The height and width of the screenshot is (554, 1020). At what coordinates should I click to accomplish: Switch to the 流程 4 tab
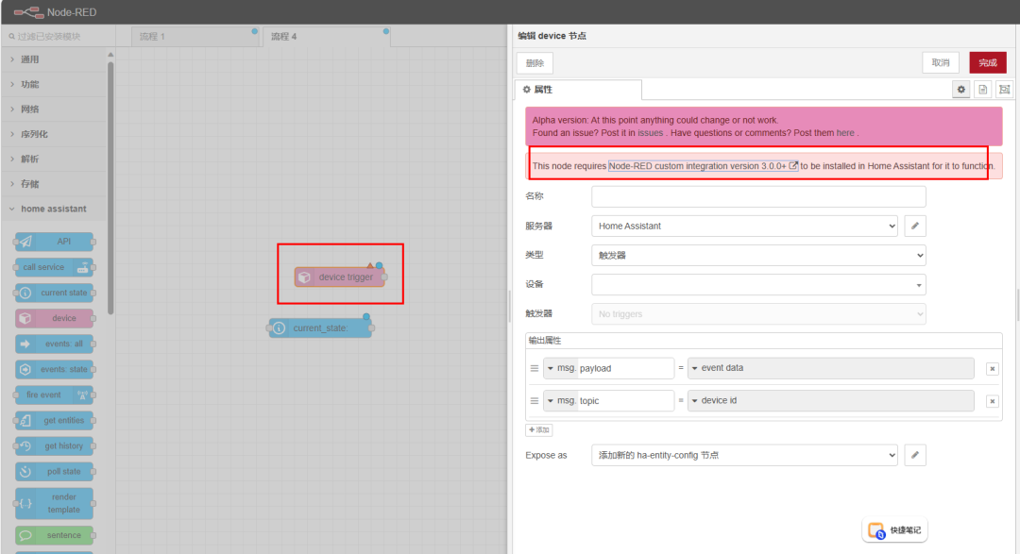[x=326, y=37]
